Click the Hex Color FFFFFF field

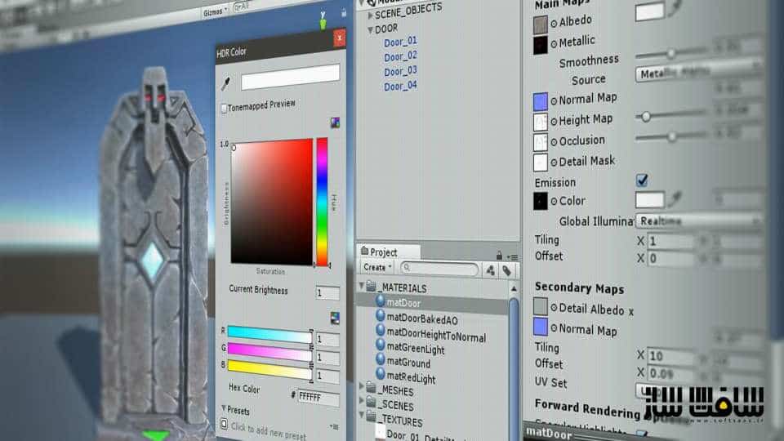point(318,398)
